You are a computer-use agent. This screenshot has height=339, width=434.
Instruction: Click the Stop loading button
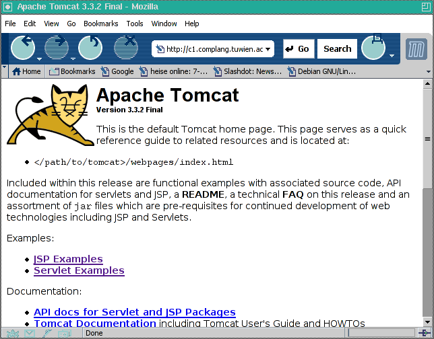(x=126, y=48)
